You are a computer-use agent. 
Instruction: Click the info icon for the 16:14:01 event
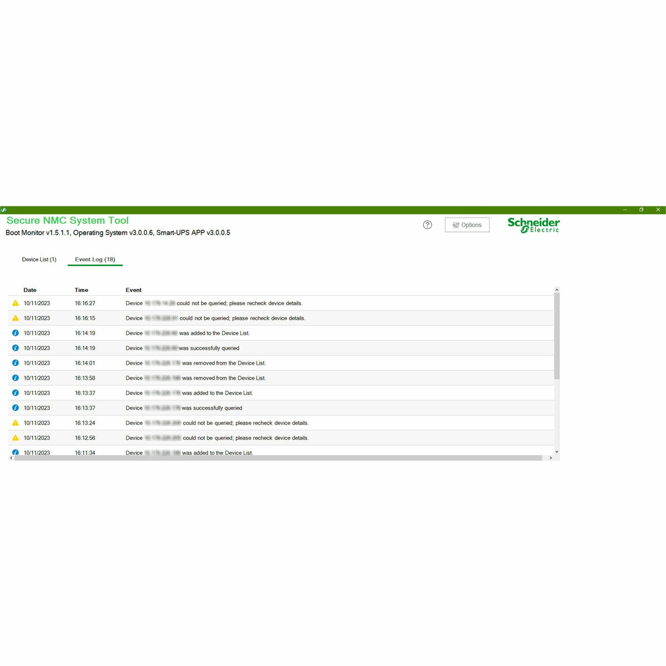pyautogui.click(x=16, y=363)
